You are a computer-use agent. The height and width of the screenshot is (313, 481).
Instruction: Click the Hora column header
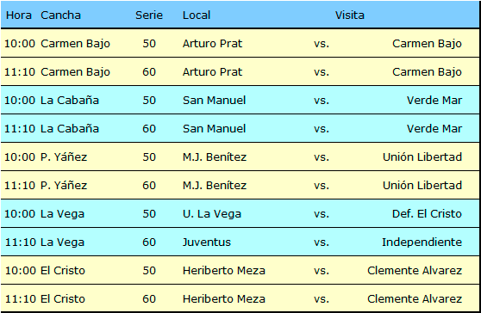(x=19, y=15)
